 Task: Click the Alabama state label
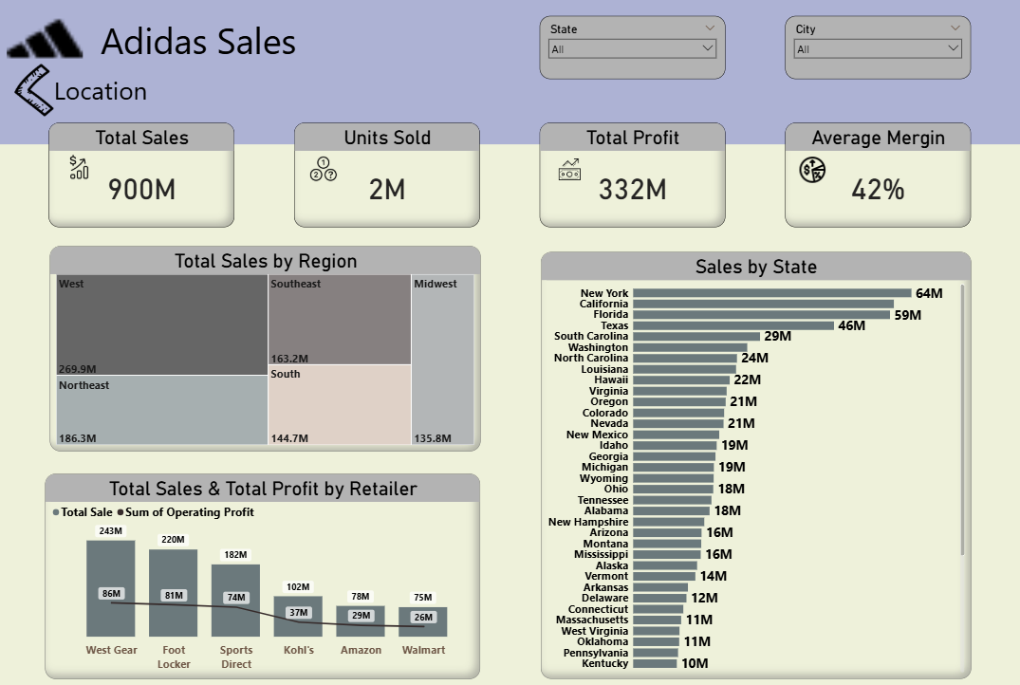point(605,510)
